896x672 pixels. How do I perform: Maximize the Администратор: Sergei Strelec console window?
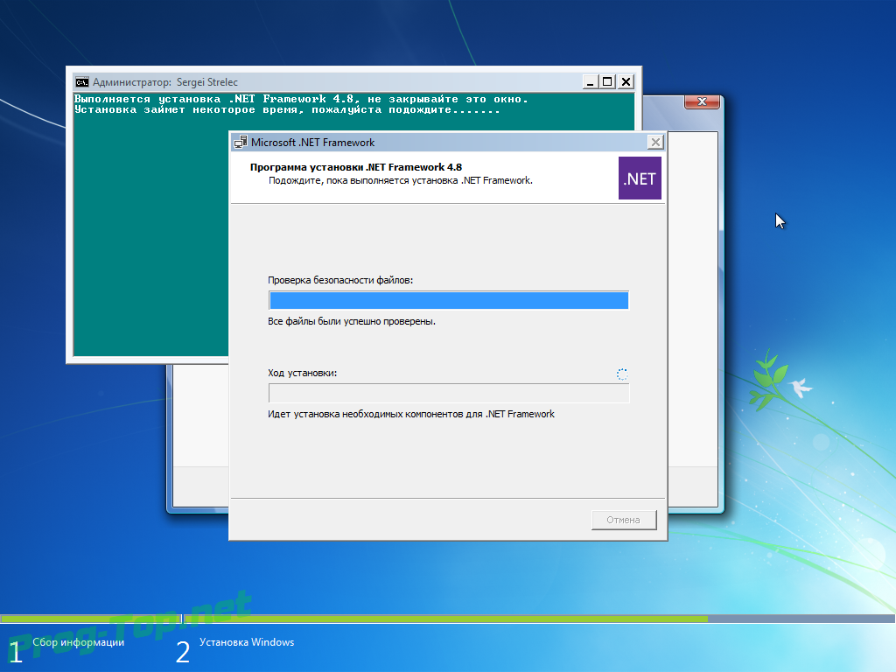coord(607,82)
